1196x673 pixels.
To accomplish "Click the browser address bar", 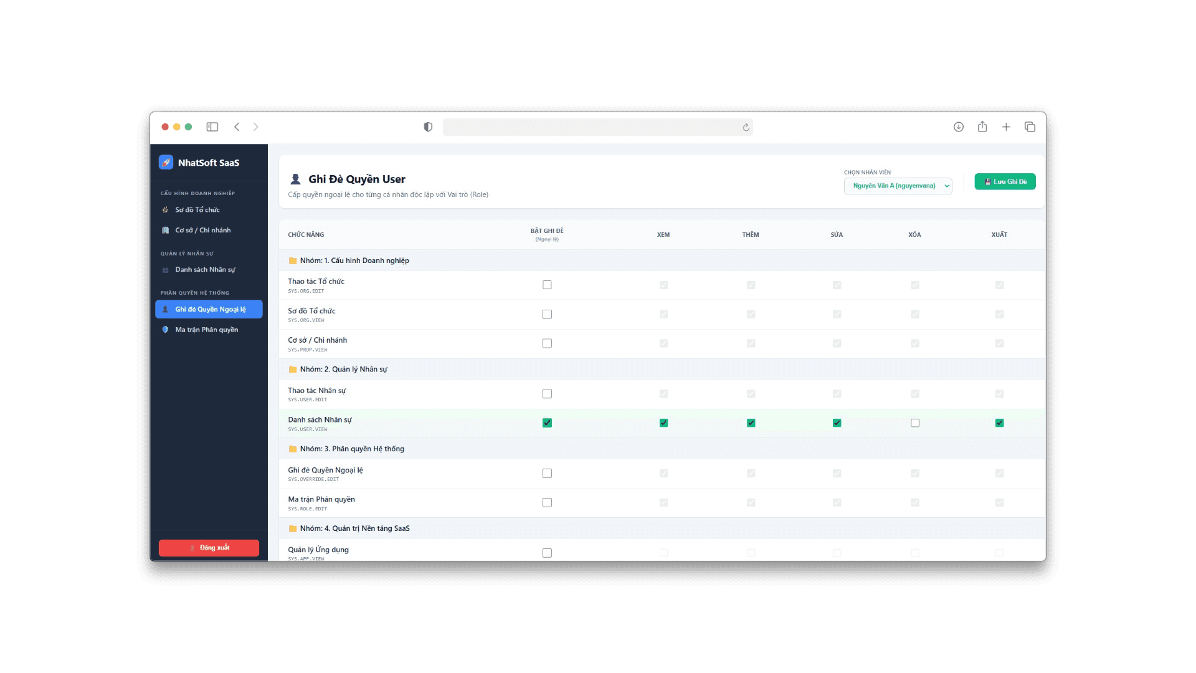I will click(x=597, y=127).
